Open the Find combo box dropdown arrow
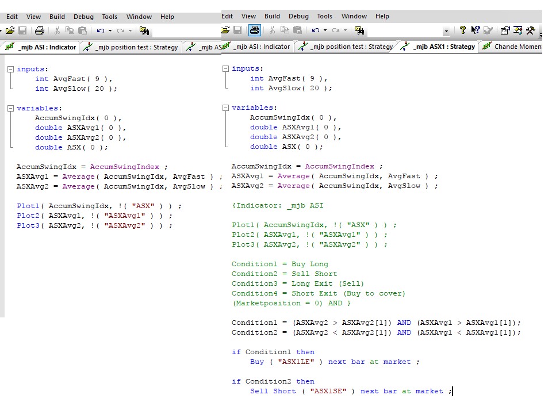The width and height of the screenshot is (552, 414). coord(446,31)
